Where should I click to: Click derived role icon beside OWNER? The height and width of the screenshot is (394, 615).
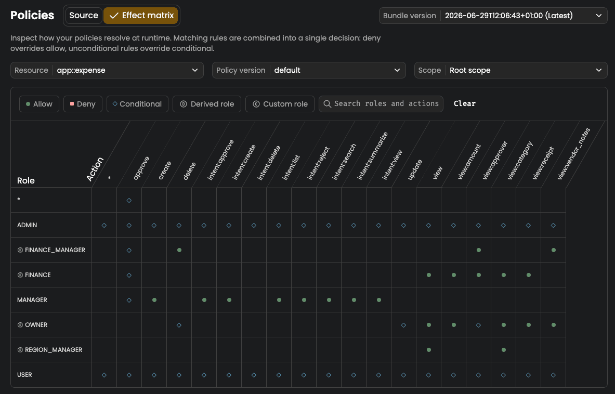coord(20,325)
